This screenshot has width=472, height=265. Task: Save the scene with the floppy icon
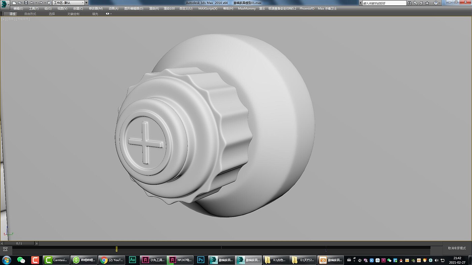[26, 3]
